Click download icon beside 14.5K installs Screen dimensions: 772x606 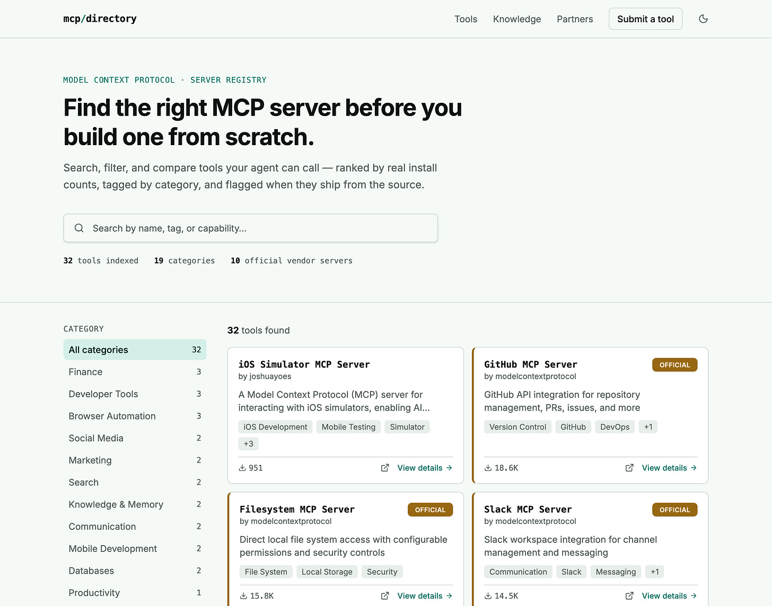pyautogui.click(x=488, y=596)
